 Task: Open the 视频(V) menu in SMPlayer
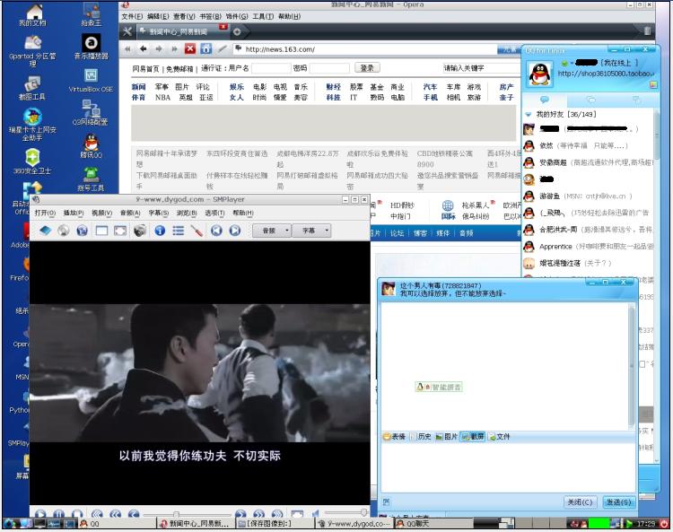pos(101,213)
